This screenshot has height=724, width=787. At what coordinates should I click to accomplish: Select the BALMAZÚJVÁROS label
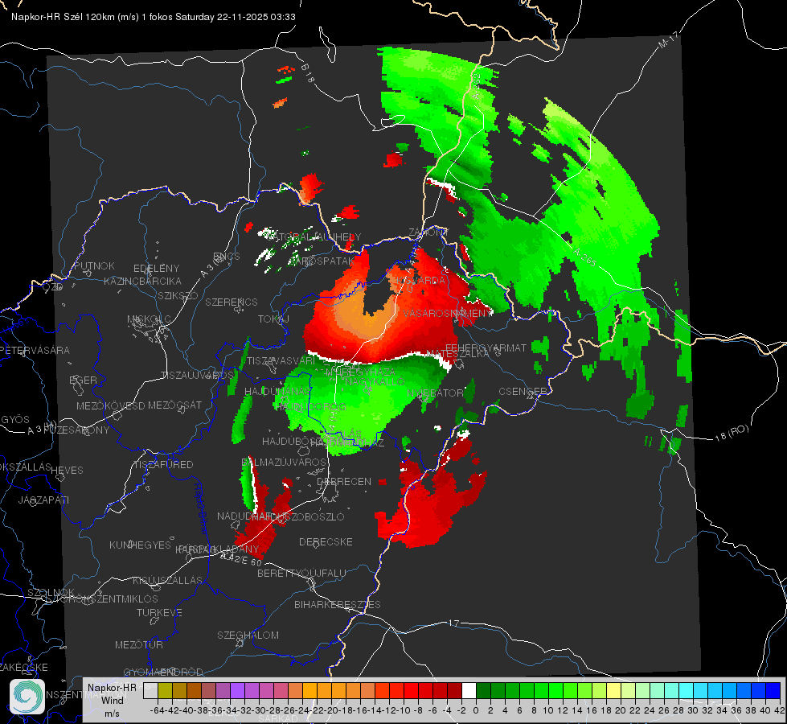click(284, 462)
